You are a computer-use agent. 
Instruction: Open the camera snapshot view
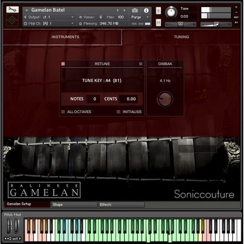point(135,11)
